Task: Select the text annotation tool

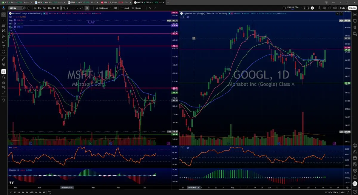Action: (x=4, y=47)
